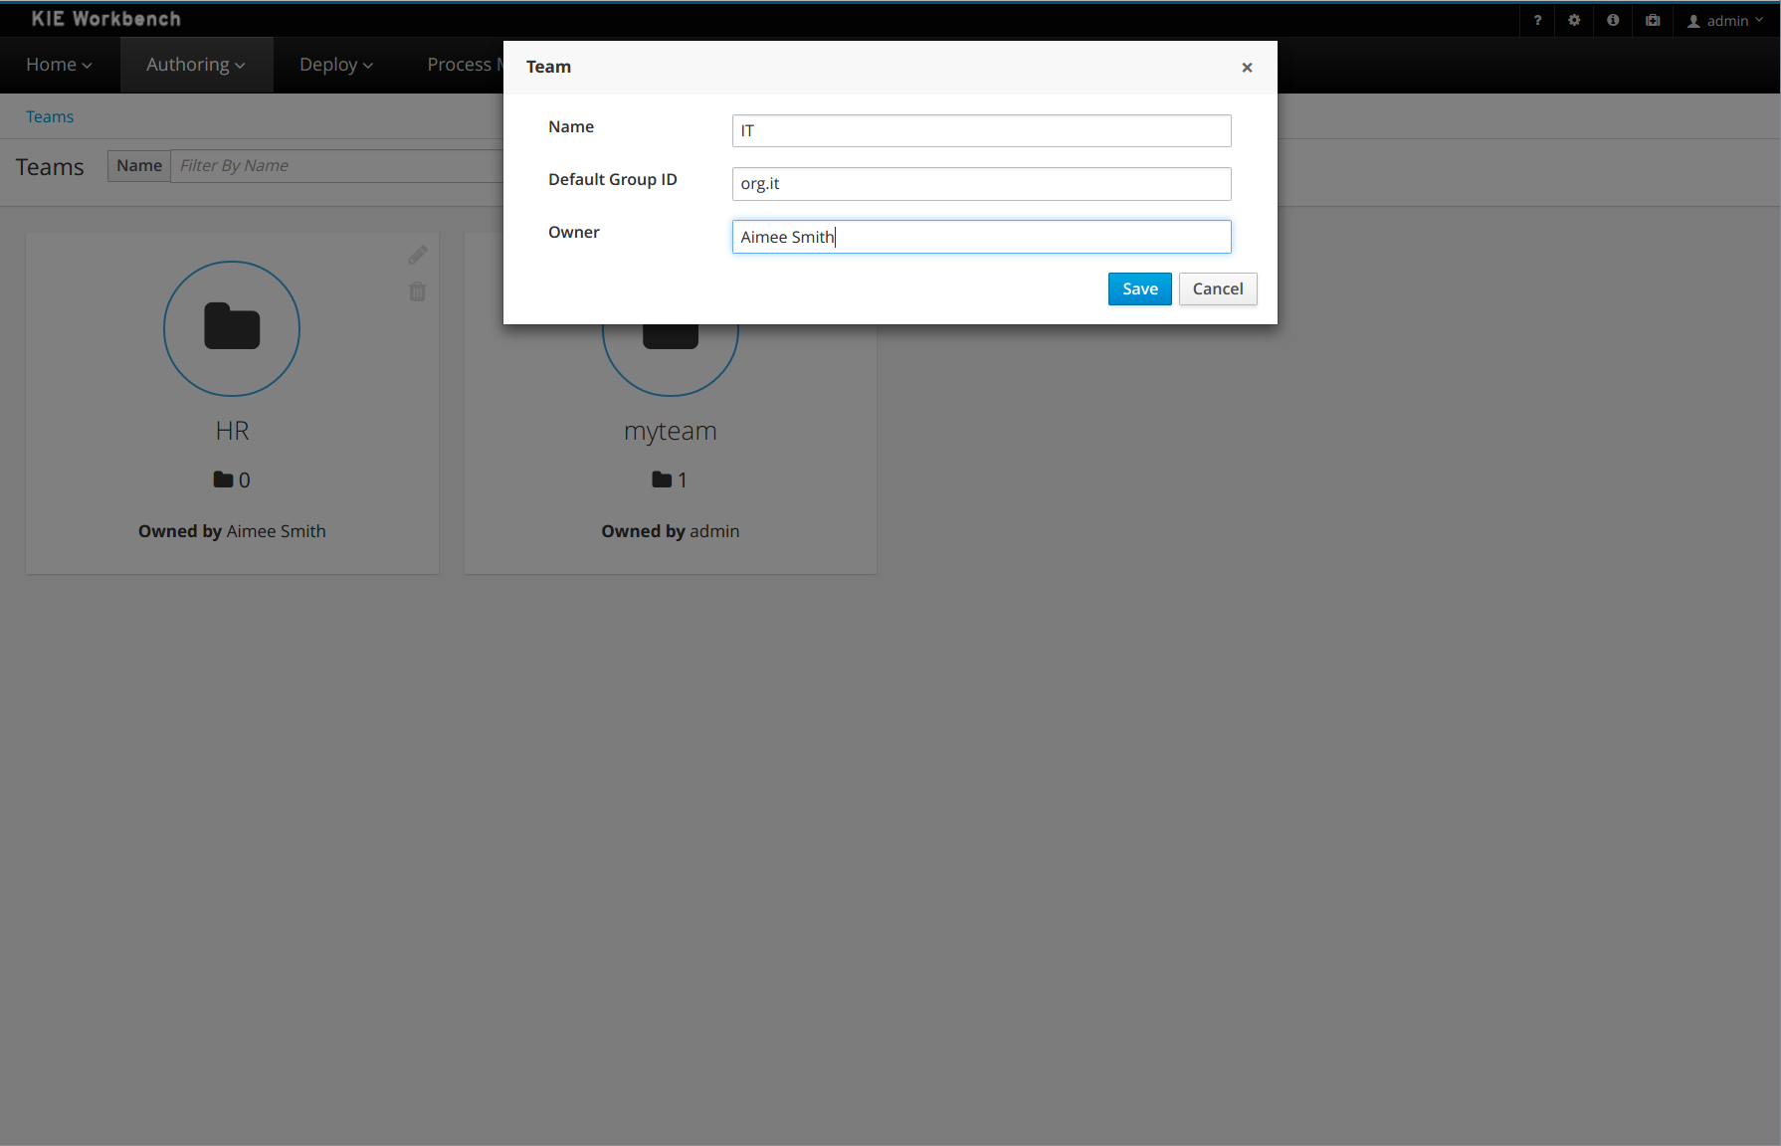
Task: Focus the Default Group ID field
Action: [x=981, y=184]
